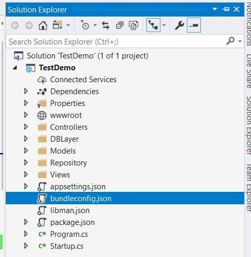The height and width of the screenshot is (257, 251).
Task: Expand the Dependencies node
Action: coord(26,91)
